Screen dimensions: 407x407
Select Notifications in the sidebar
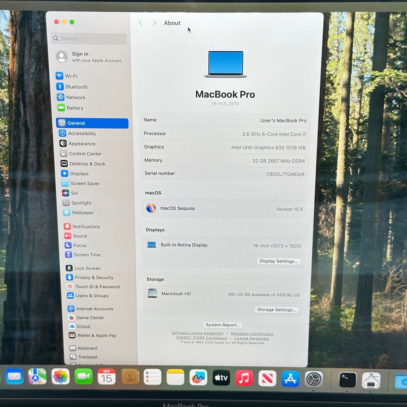click(86, 226)
